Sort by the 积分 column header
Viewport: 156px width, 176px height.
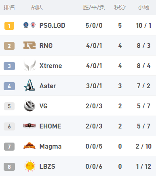pos(120,7)
